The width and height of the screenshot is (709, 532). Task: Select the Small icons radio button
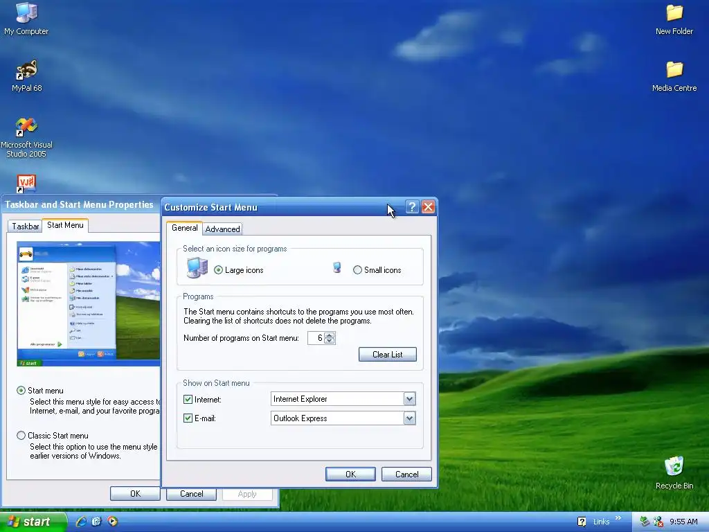click(357, 270)
